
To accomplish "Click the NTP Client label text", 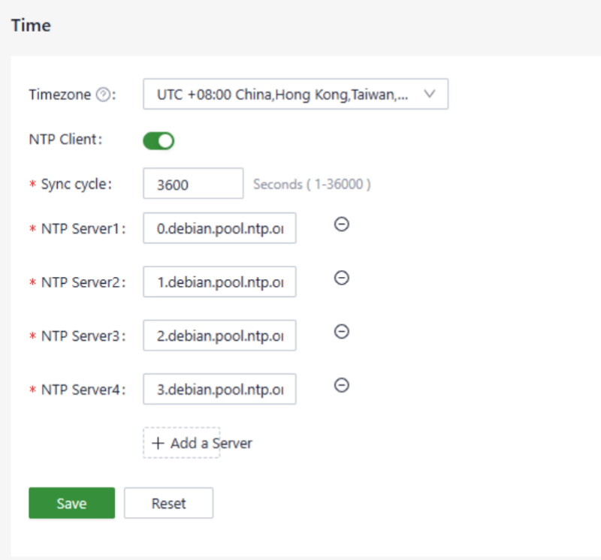I will point(65,140).
